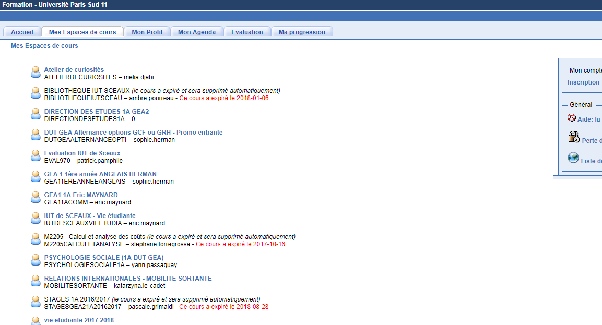Open RELATIONS INTERNATIONALES - MOBILITE SORTANTE course
The image size is (602, 325).
[128, 279]
